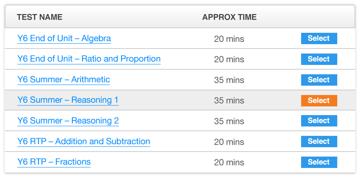Viewport: 360px width, 178px height.
Task: Click the 20 mins time for Fractions
Action: point(229,162)
